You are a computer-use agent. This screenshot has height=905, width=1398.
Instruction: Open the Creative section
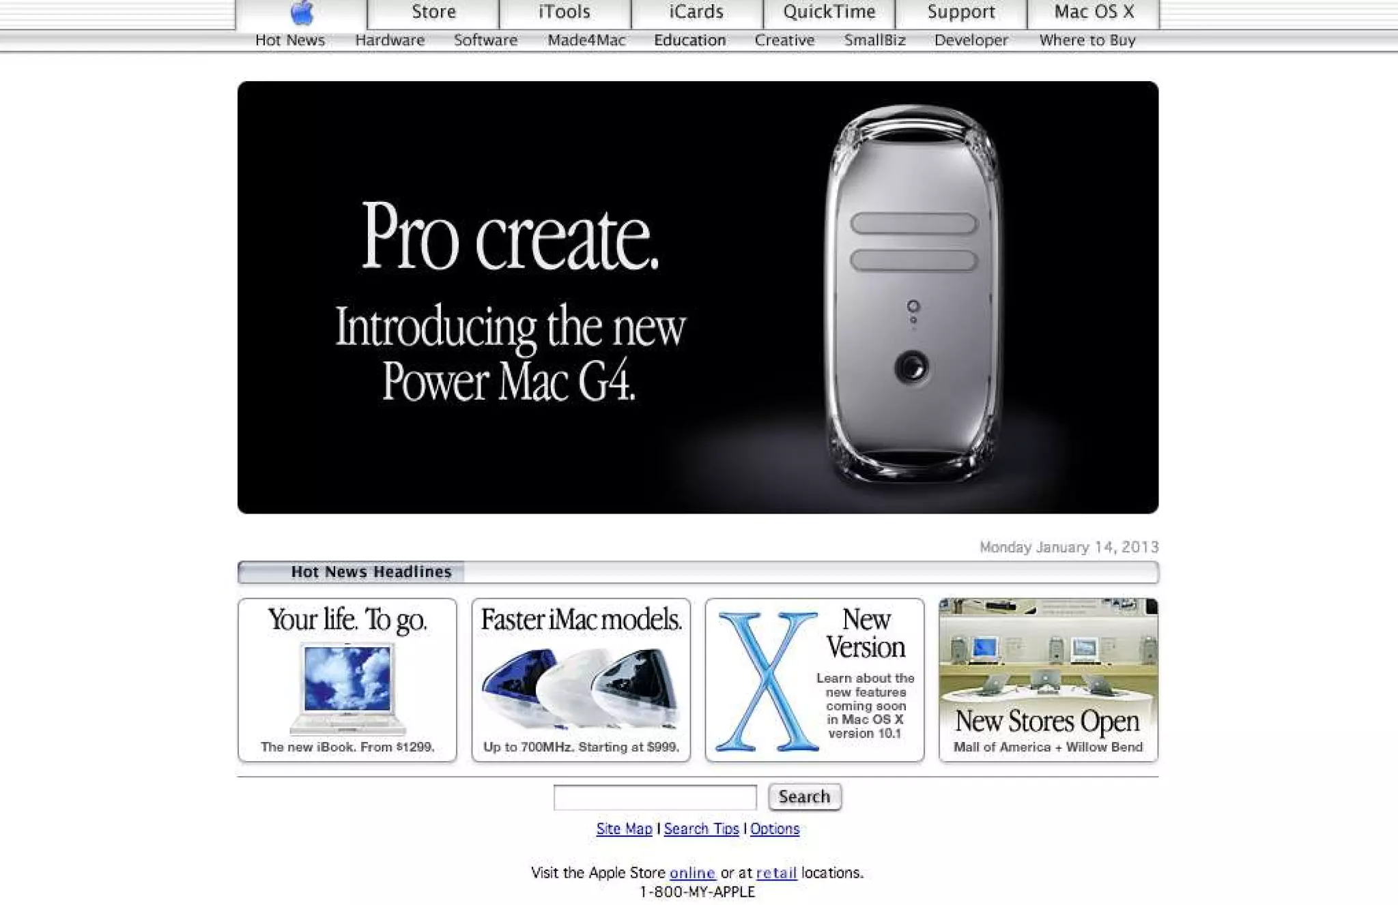[784, 40]
